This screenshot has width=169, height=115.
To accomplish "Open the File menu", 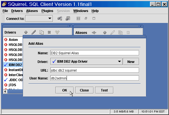I will (5, 11).
